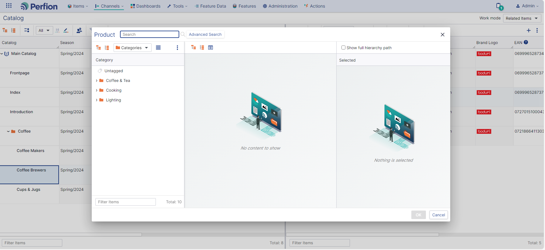Open Actions in top menu
Image resolution: width=545 pixels, height=250 pixels.
[315, 6]
